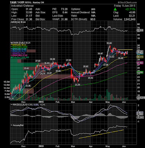Click the RSI(14) indicator label
This screenshot has width=145, height=148.
coord(18,22)
